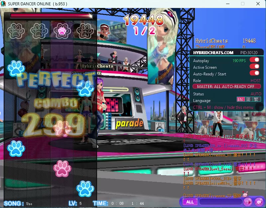Viewport: 266px width, 208px height.
Task: Open the ALL chat channel selector
Action: [190, 202]
